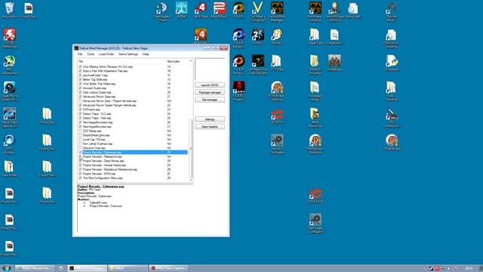Open the File menu in Mod Manager
Viewport: 483px width, 272px height.
point(80,54)
